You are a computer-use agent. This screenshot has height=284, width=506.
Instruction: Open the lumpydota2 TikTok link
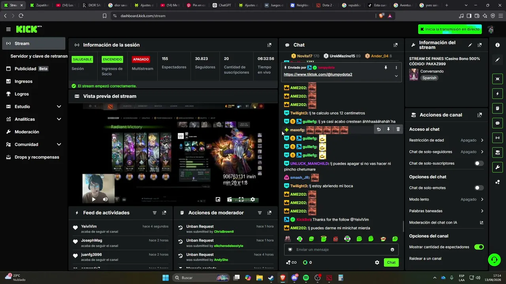[x=318, y=75]
